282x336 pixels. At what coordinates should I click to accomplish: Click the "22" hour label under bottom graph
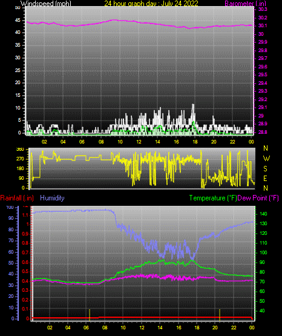[234, 328]
